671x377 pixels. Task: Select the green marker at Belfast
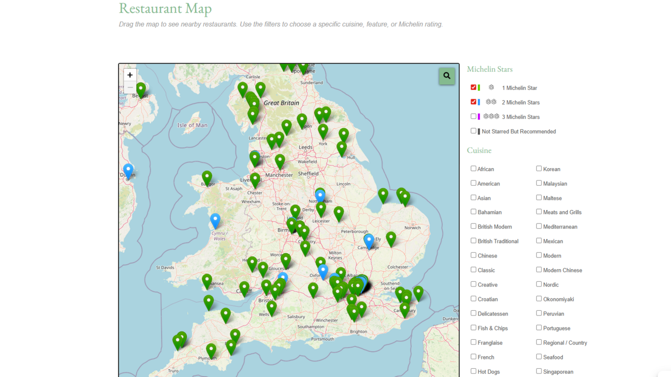pyautogui.click(x=141, y=89)
